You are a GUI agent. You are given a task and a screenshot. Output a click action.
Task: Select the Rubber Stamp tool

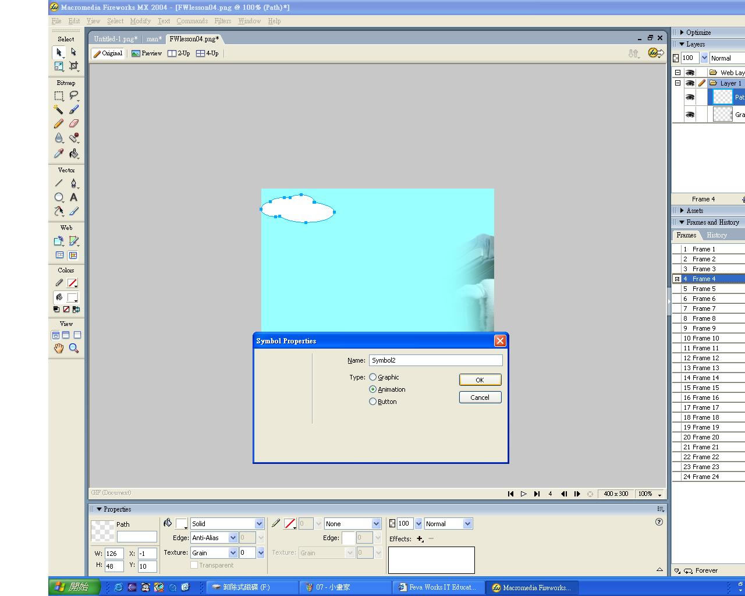pyautogui.click(x=73, y=138)
